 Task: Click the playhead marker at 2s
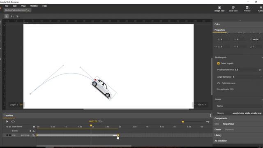91,125
